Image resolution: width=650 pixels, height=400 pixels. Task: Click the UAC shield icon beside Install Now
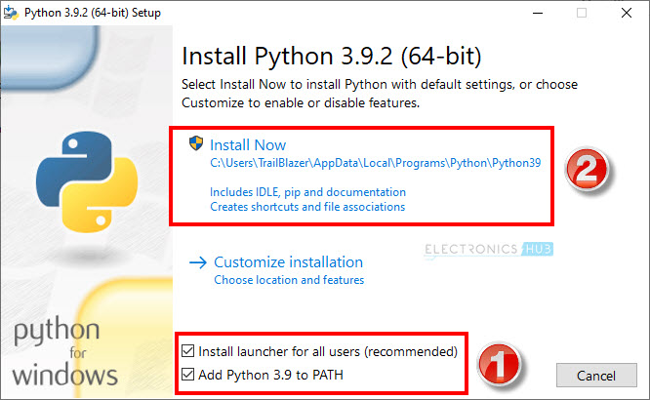click(x=197, y=143)
